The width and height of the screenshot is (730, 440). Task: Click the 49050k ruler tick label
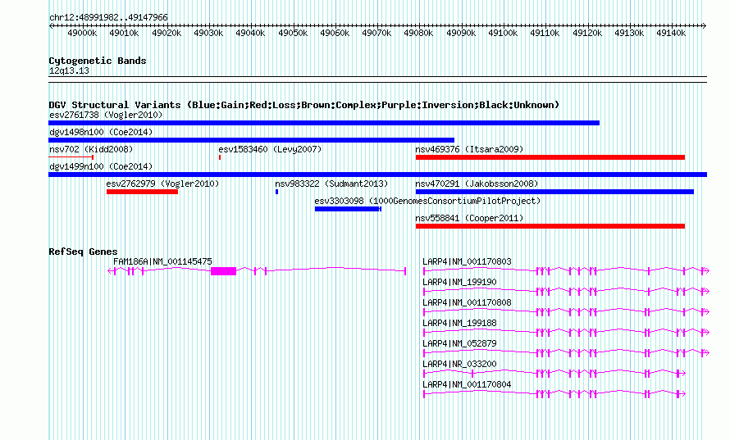click(x=293, y=33)
